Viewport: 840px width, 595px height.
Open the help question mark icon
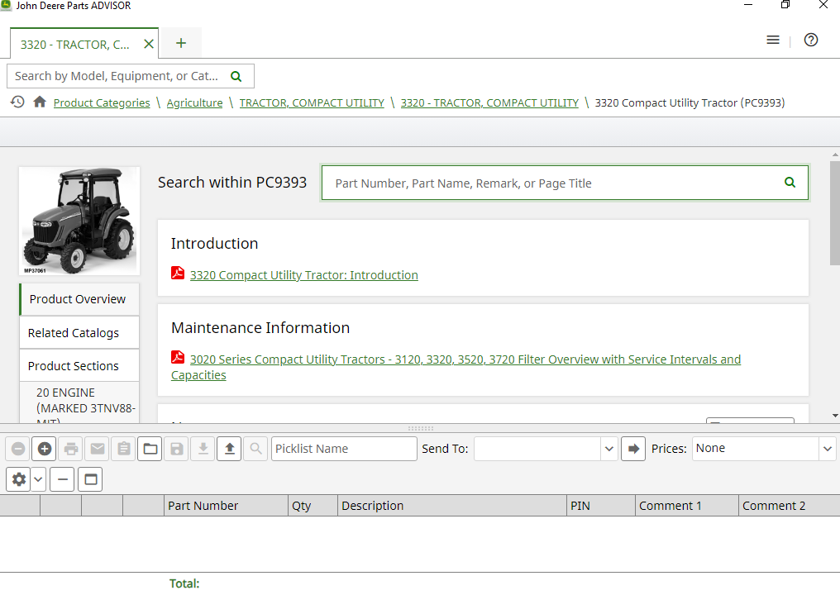(811, 40)
